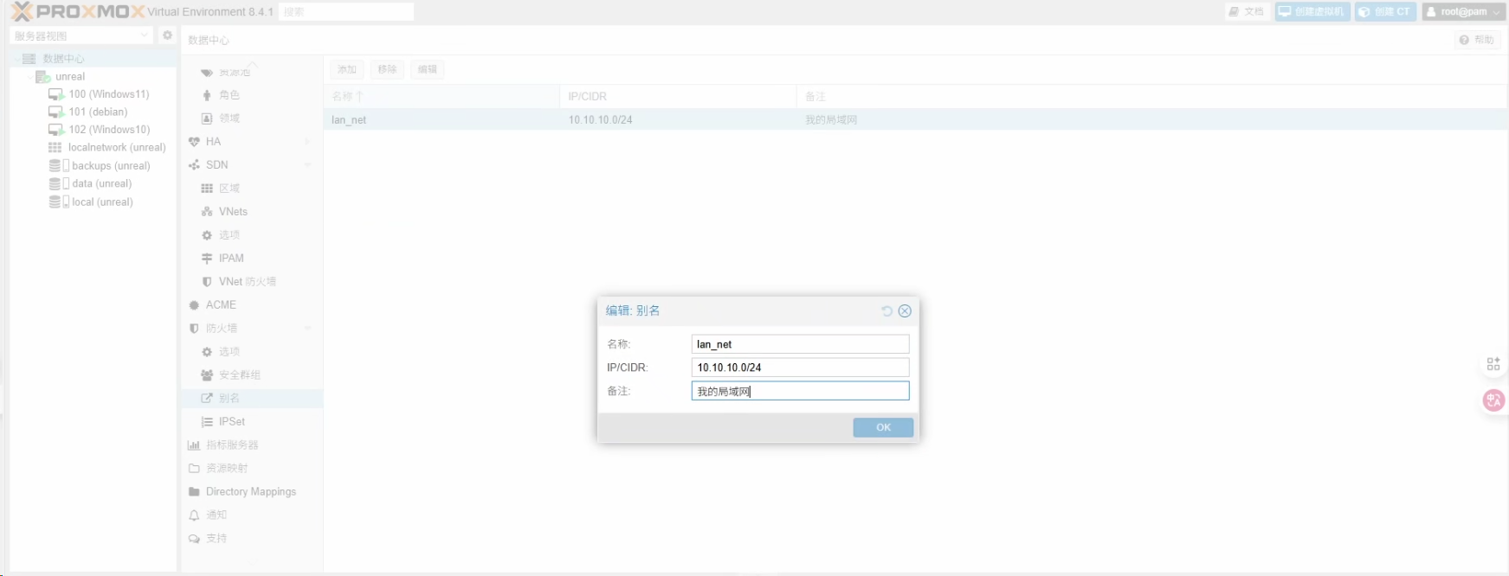Screen dimensions: 1509x576
Task: Click the translate icon at the right edge
Action: pos(1493,400)
